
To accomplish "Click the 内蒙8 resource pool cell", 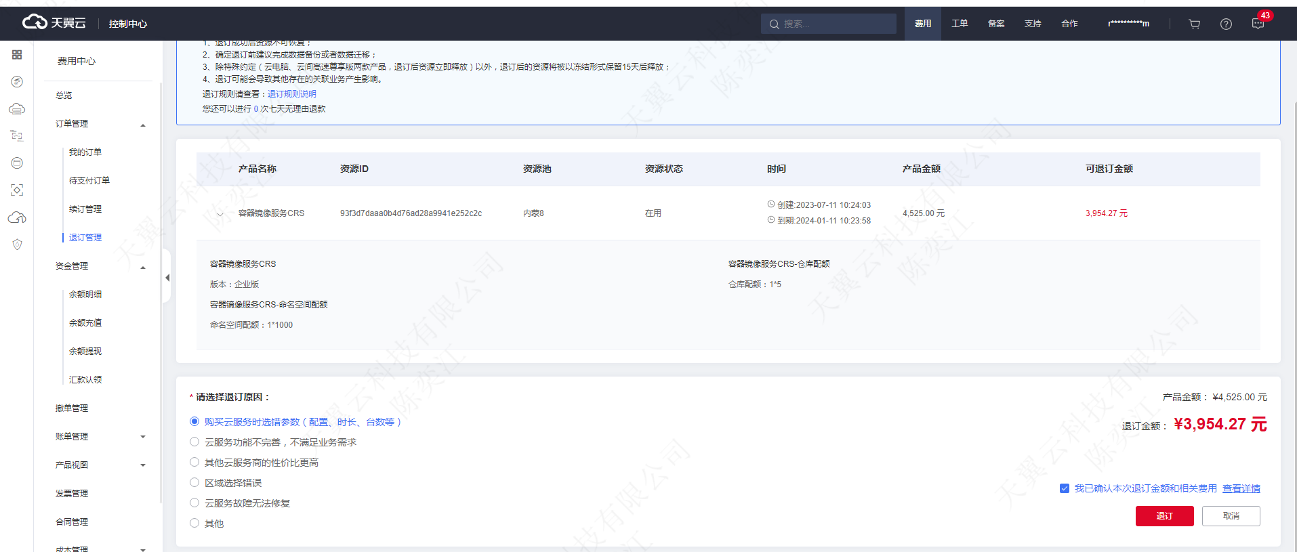I will point(533,213).
